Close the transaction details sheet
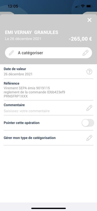97x211 pixels. coord(89,20)
